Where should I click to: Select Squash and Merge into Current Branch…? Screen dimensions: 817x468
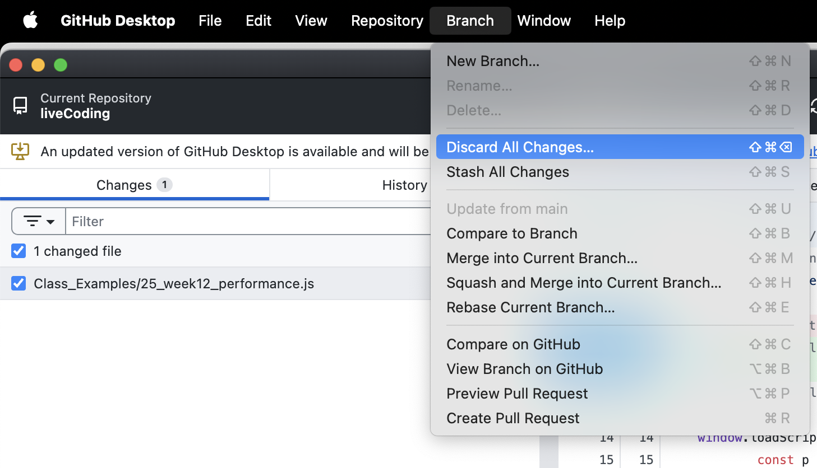tap(620, 283)
